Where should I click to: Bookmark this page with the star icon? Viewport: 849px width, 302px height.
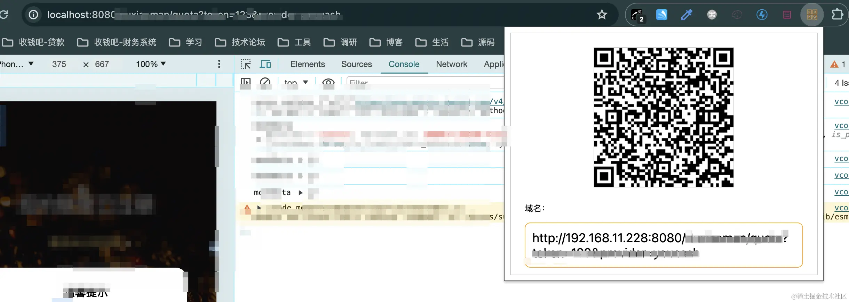(x=602, y=15)
